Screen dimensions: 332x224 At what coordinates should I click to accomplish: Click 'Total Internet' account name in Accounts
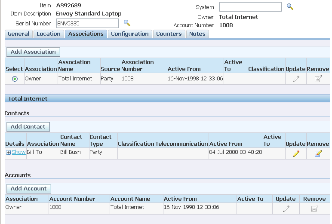[x=127, y=207]
